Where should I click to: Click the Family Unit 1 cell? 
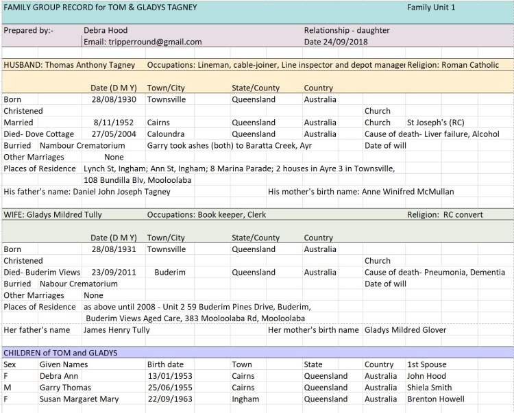point(430,8)
